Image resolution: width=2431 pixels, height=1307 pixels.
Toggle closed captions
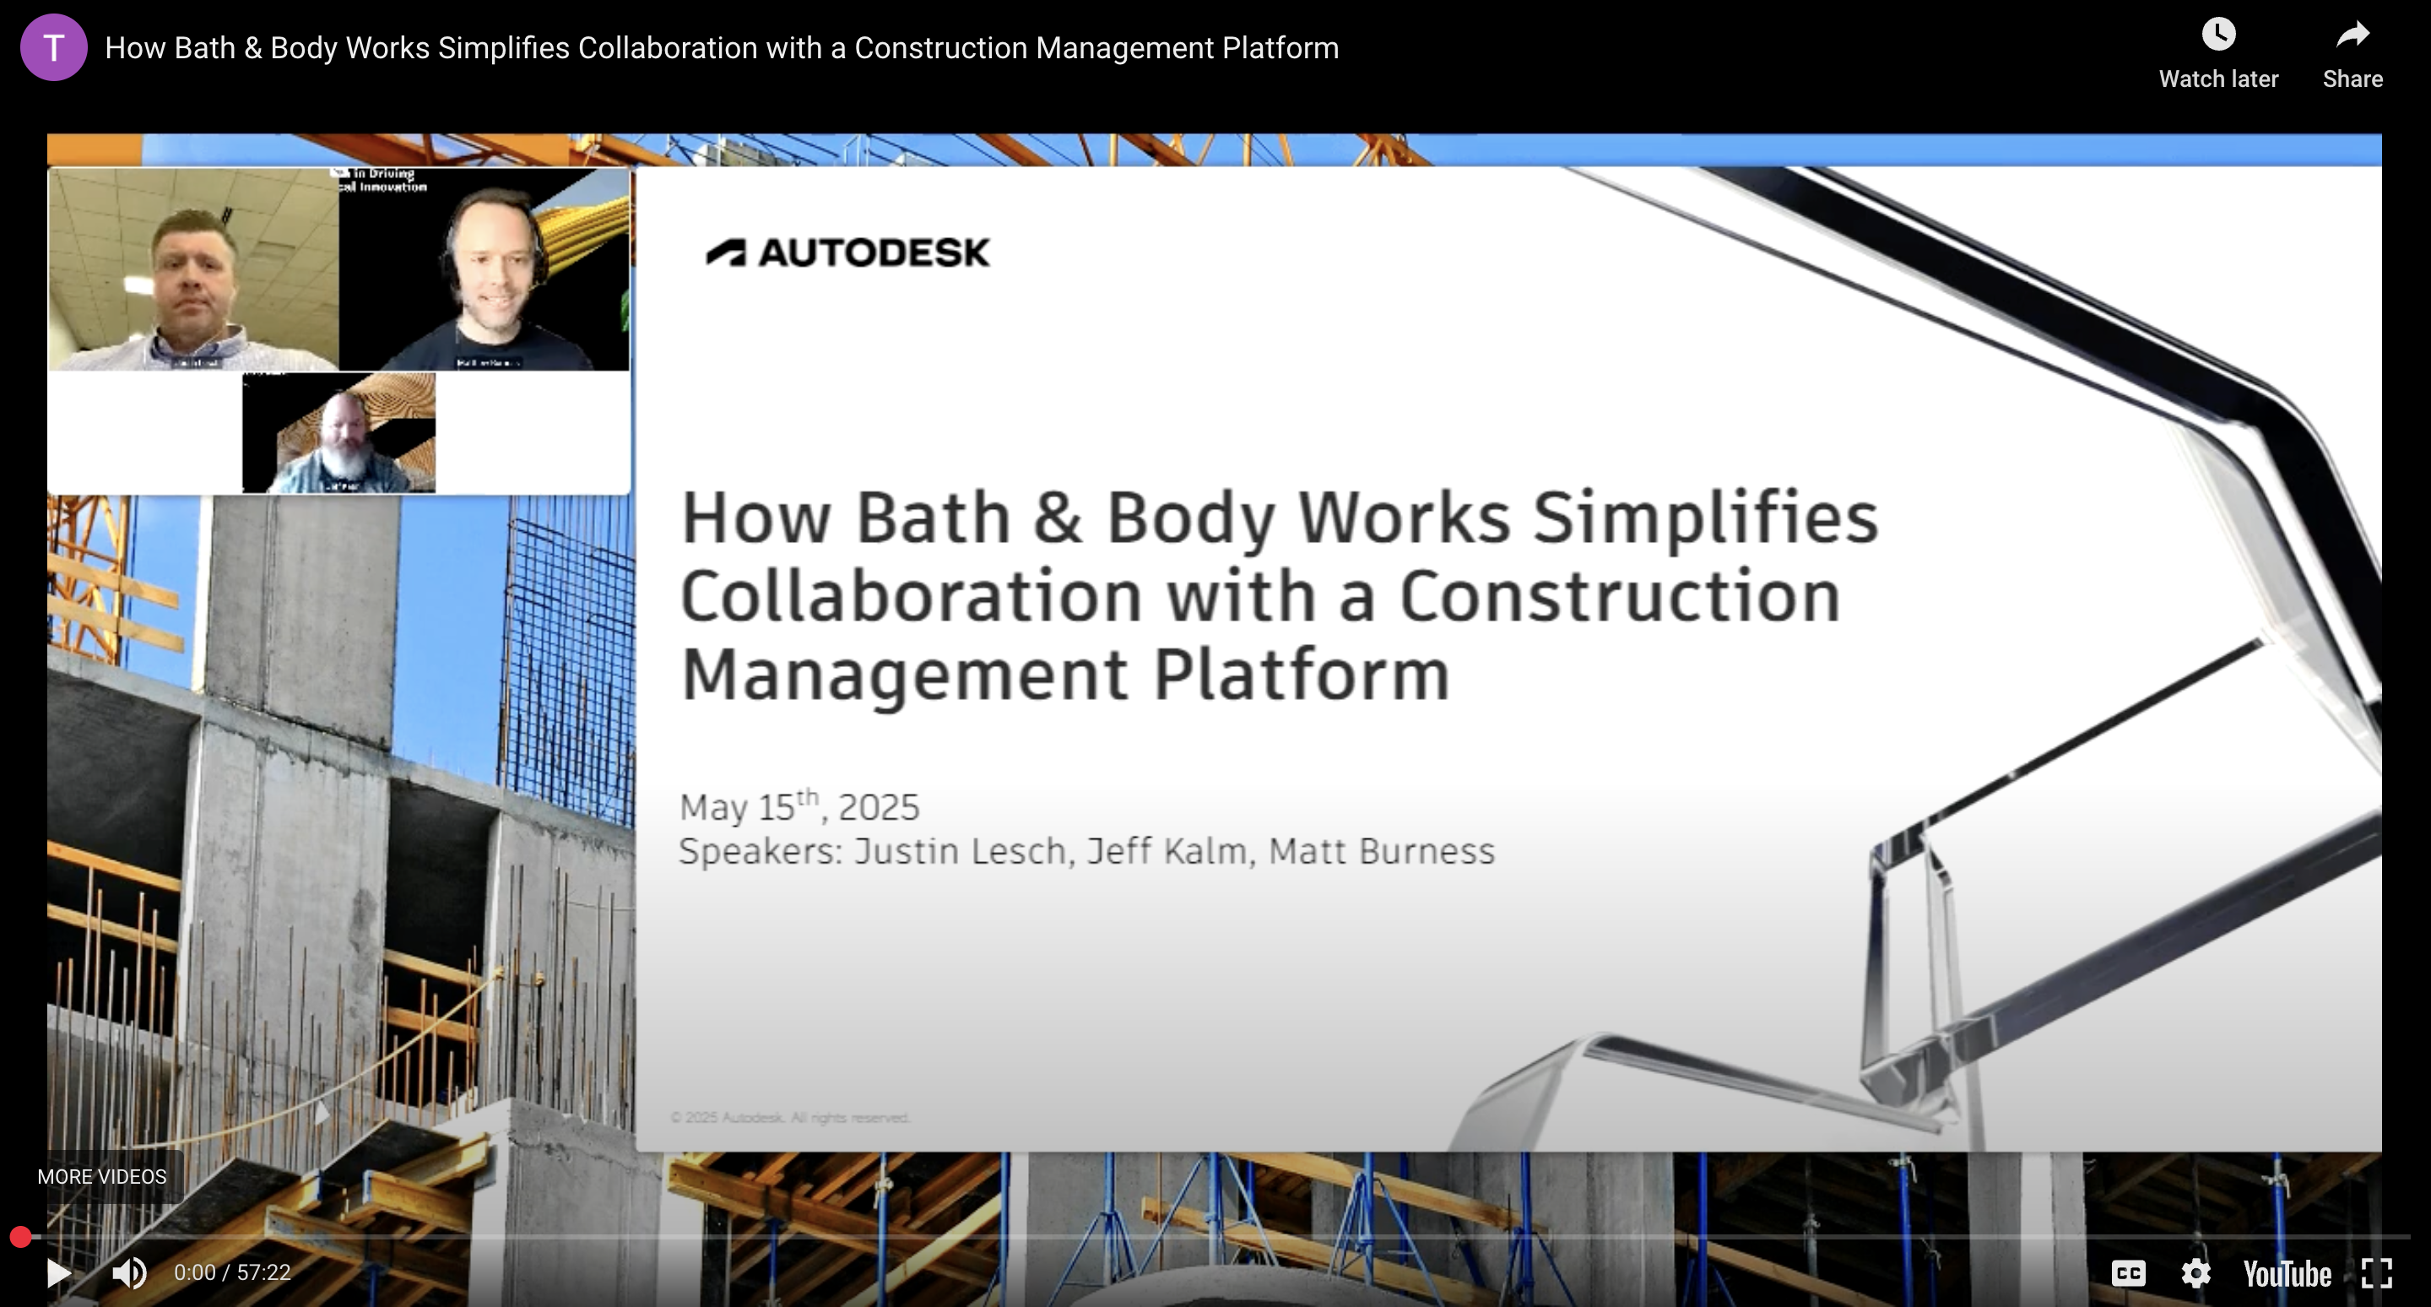point(2128,1273)
